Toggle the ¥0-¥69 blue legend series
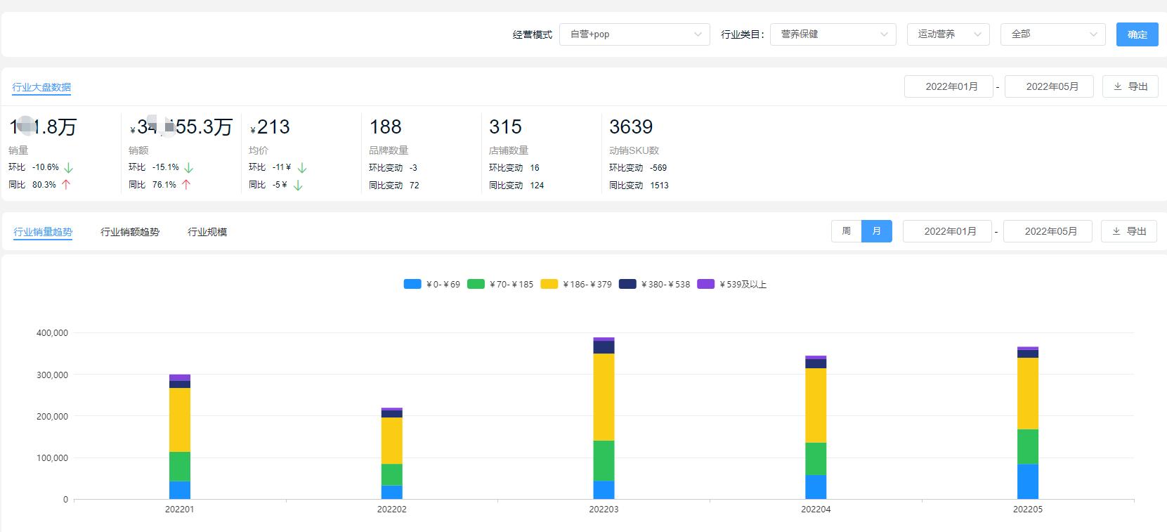 point(431,285)
